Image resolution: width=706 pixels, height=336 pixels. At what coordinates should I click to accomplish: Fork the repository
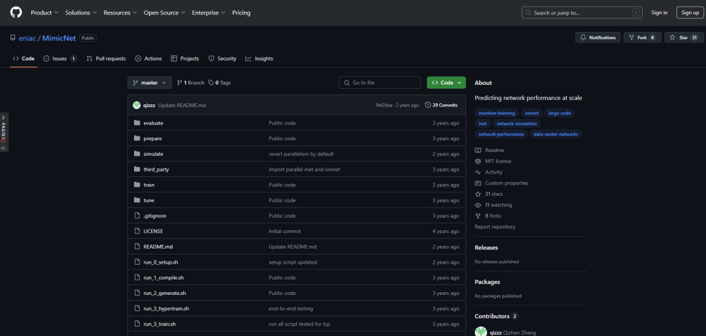pos(642,38)
